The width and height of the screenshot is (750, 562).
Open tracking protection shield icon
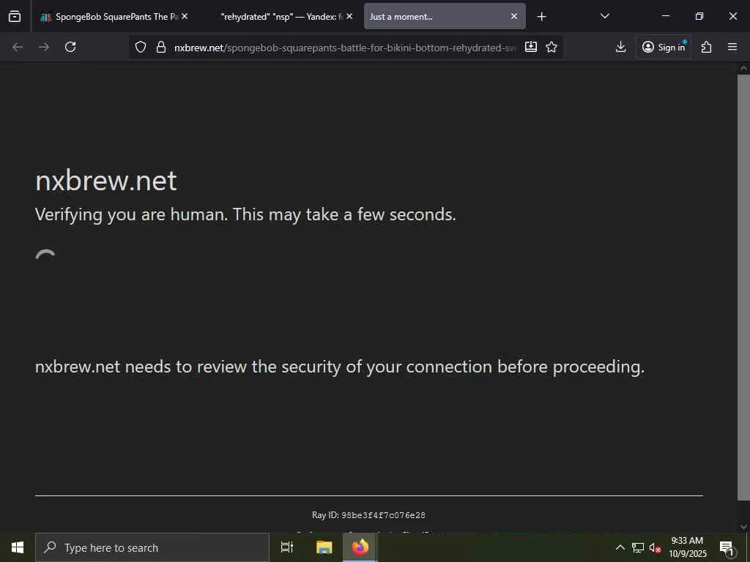click(140, 47)
